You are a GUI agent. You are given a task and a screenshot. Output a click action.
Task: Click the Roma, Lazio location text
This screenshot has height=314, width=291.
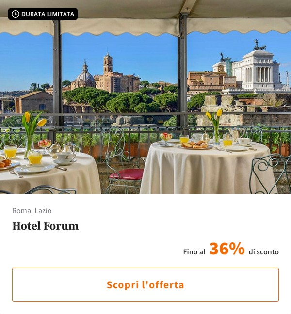coord(32,211)
